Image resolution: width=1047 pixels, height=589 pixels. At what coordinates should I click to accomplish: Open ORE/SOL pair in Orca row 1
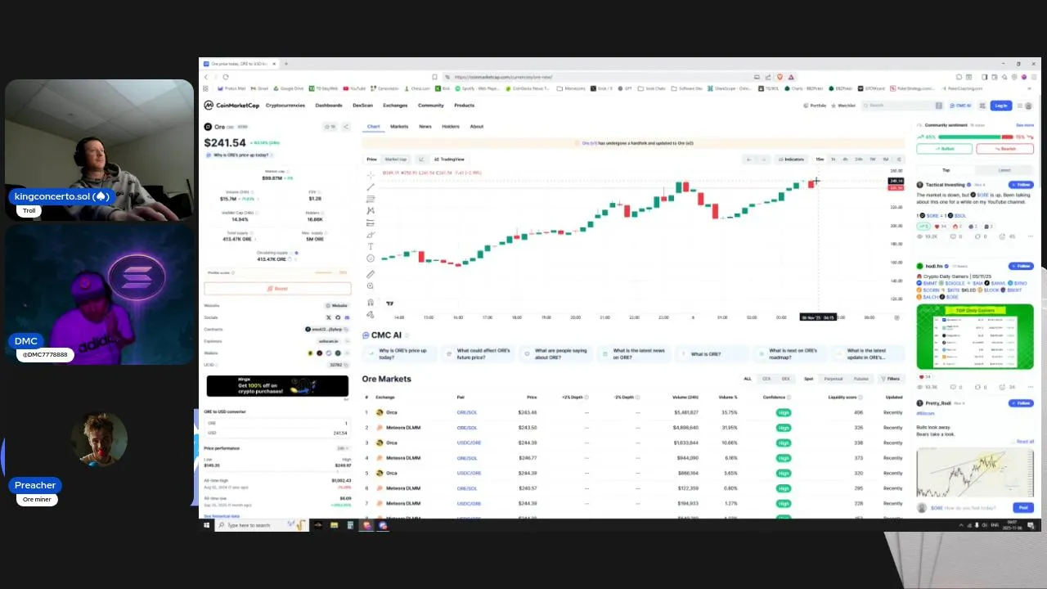click(466, 412)
